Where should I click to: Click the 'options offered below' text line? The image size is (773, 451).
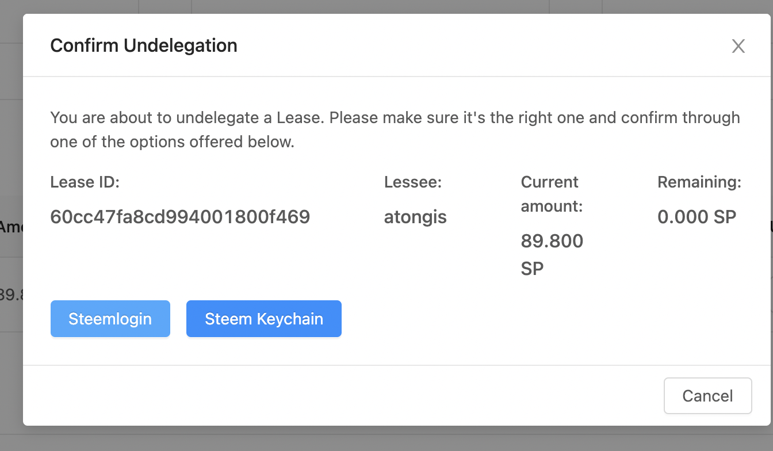172,142
